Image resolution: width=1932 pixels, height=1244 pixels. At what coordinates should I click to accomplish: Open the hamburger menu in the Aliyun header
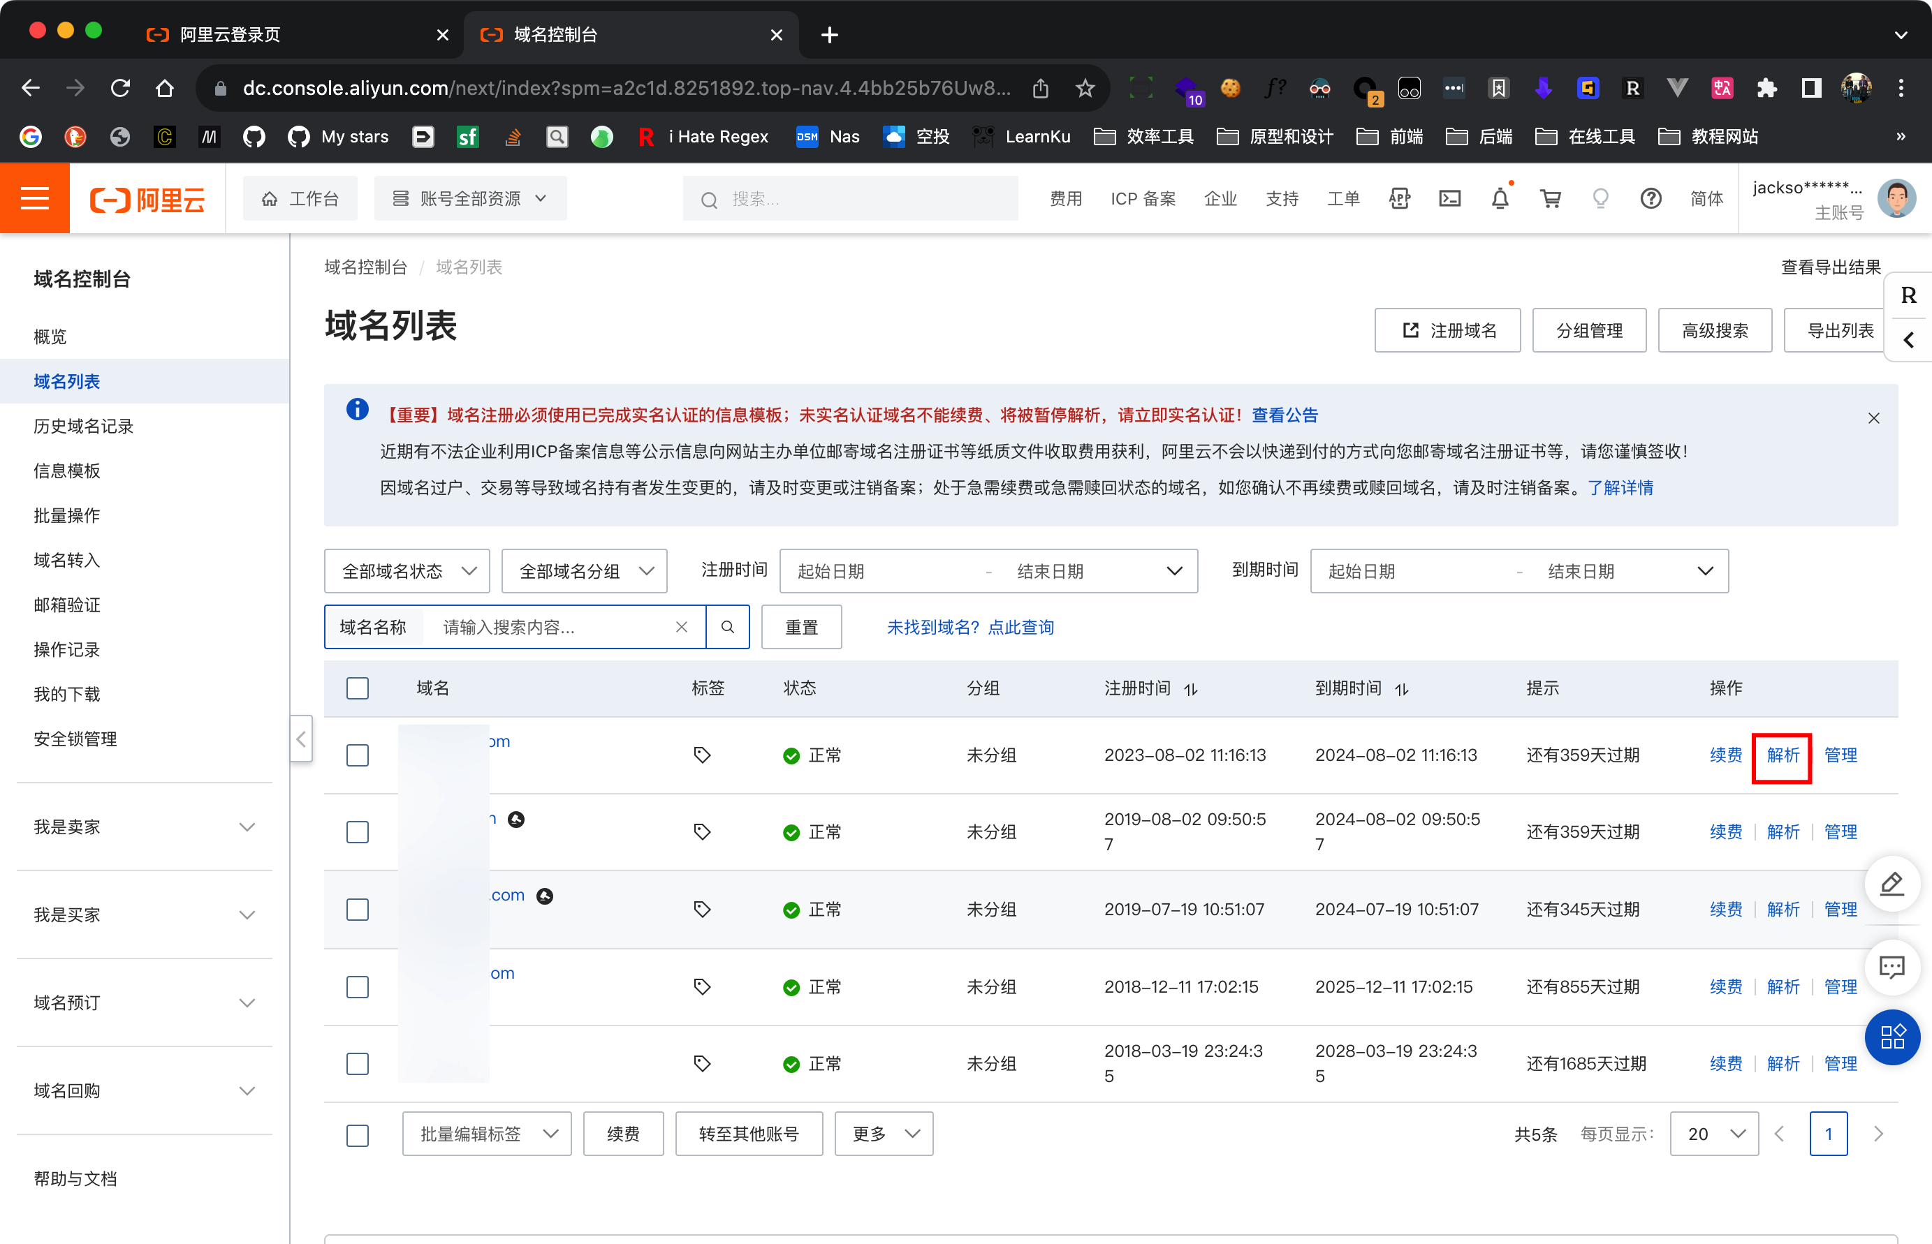pyautogui.click(x=35, y=199)
